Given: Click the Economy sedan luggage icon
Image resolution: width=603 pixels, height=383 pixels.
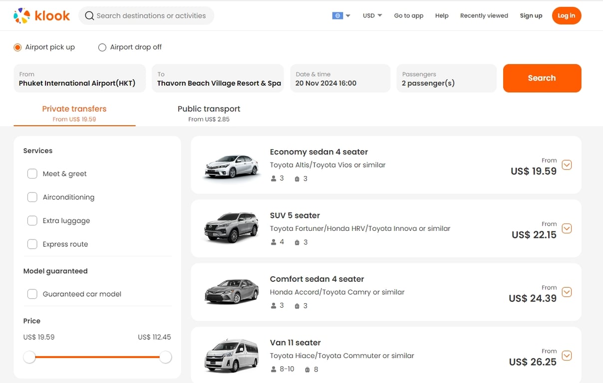Looking at the screenshot, I should click(x=297, y=179).
